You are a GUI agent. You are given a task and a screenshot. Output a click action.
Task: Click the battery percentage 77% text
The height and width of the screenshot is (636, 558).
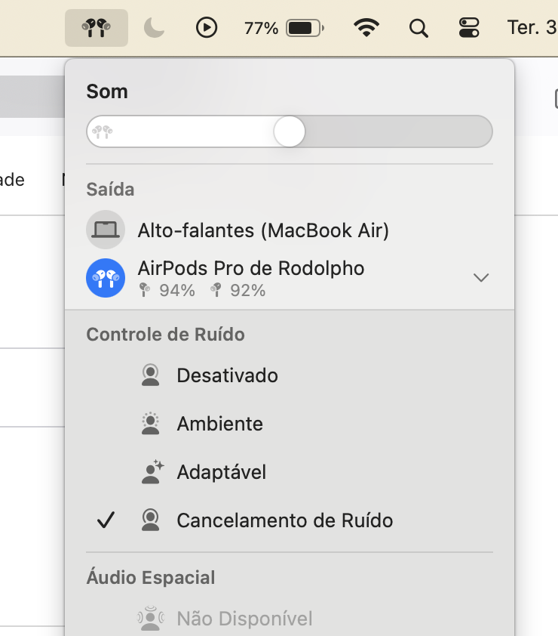261,29
